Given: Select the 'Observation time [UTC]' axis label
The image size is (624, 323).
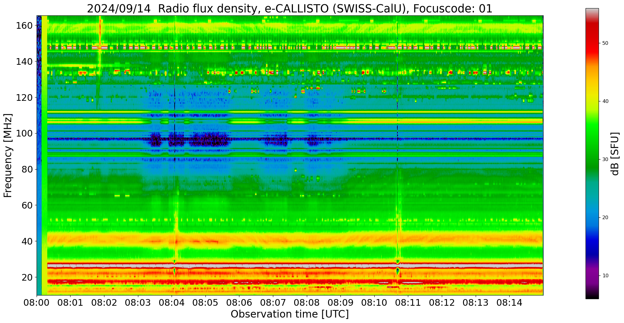Looking at the screenshot, I should click(x=290, y=314).
